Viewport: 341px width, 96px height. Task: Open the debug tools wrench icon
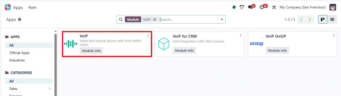click(x=274, y=7)
